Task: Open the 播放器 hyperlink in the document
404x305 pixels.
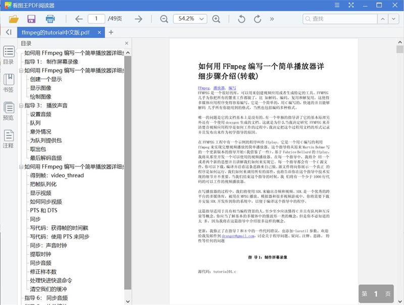Action: [219, 88]
